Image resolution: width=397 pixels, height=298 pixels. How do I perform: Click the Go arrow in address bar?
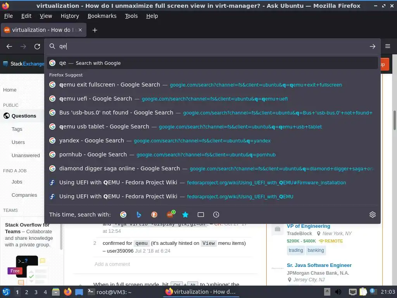373,47
